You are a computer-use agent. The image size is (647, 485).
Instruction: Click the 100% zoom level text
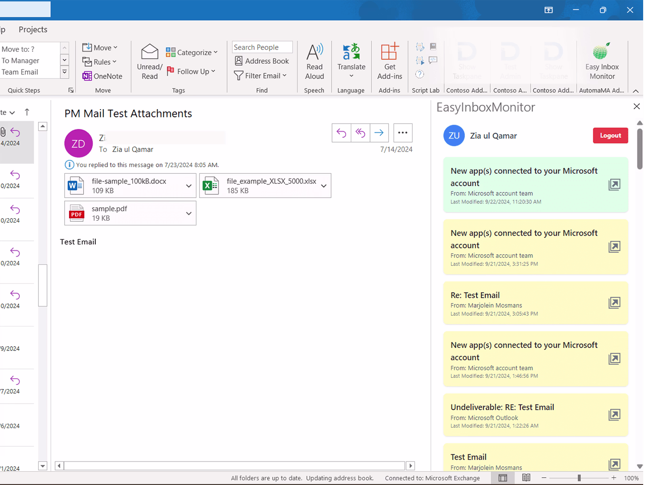tap(631, 478)
